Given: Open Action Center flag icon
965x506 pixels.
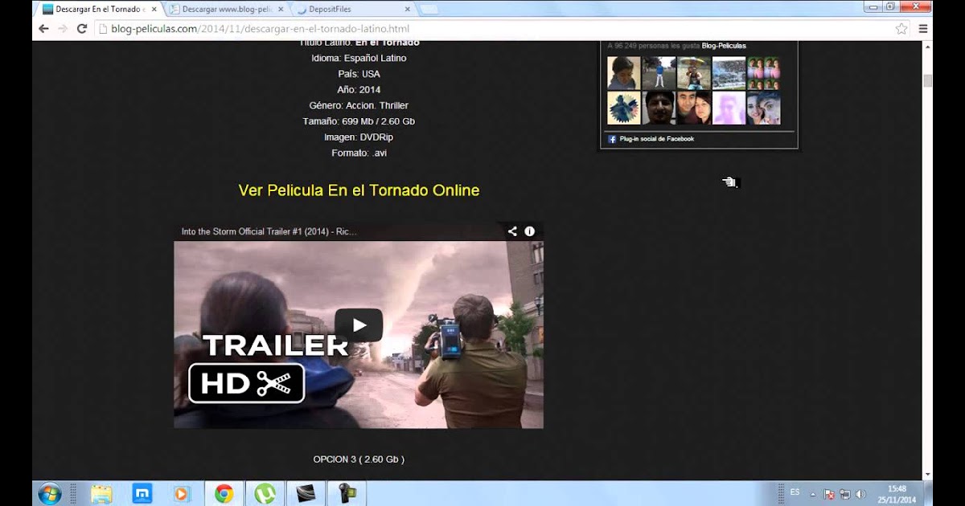Looking at the screenshot, I should (829, 494).
